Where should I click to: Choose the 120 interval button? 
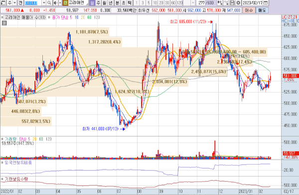(179, 3)
